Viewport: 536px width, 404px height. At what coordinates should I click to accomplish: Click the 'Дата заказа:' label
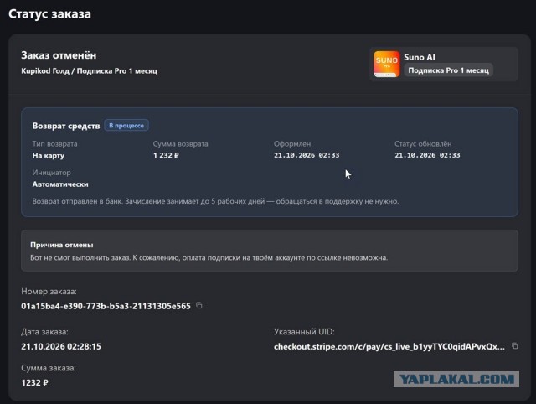(x=44, y=332)
